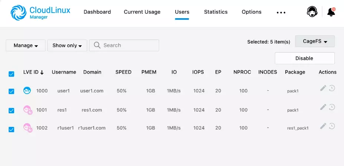Untick the checkbox for LVE 1002

pyautogui.click(x=11, y=129)
